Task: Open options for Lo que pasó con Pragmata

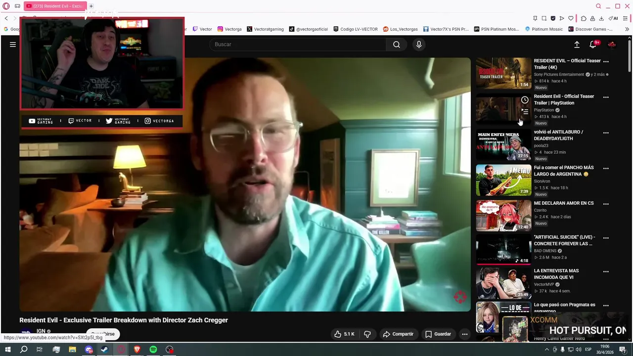Action: click(606, 306)
